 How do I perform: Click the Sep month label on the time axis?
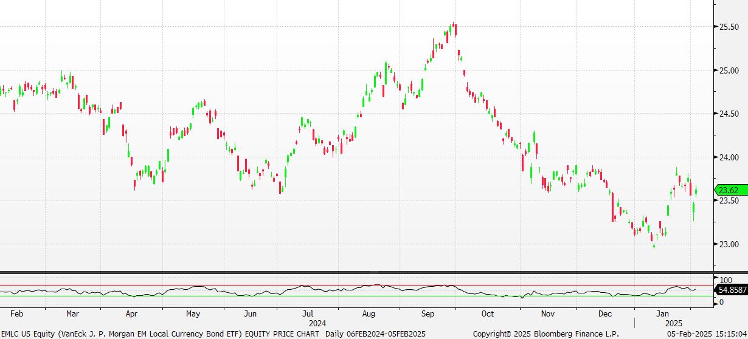click(x=428, y=314)
